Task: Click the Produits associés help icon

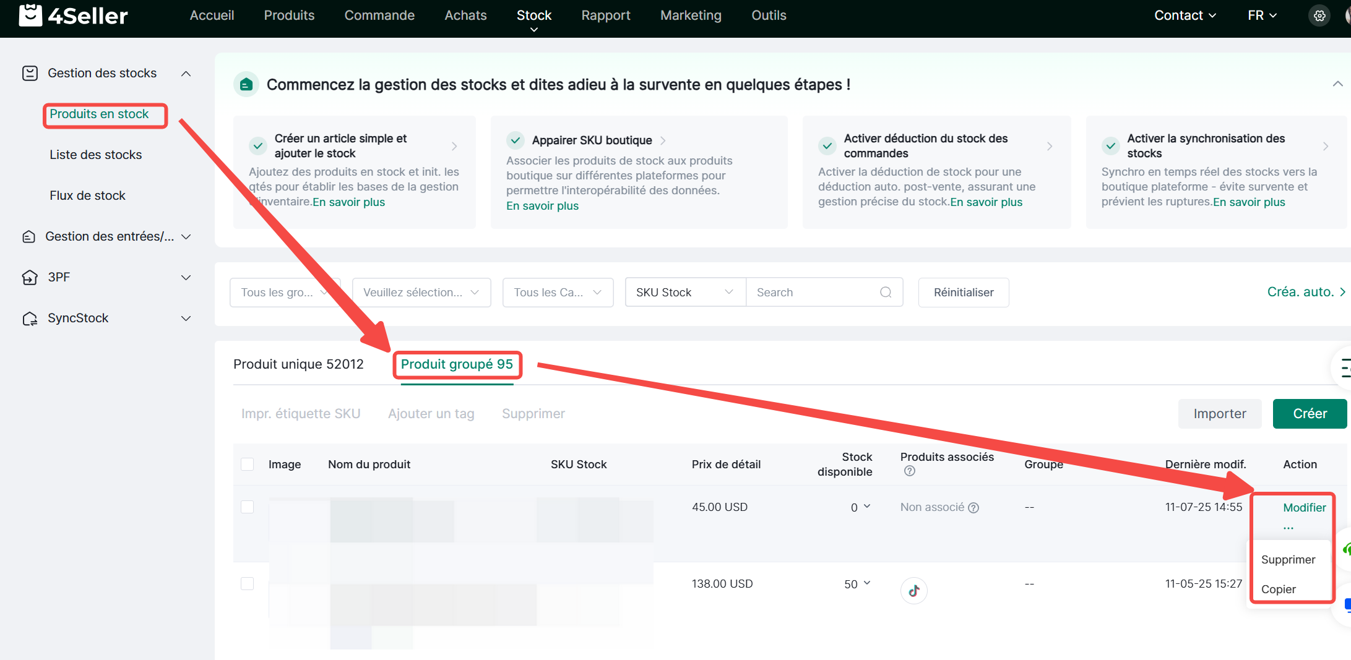Action: click(909, 471)
